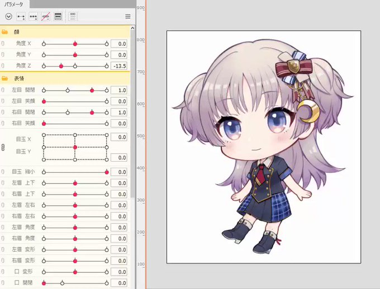
Task: Select the 角度 X parameter label
Action: click(x=23, y=44)
